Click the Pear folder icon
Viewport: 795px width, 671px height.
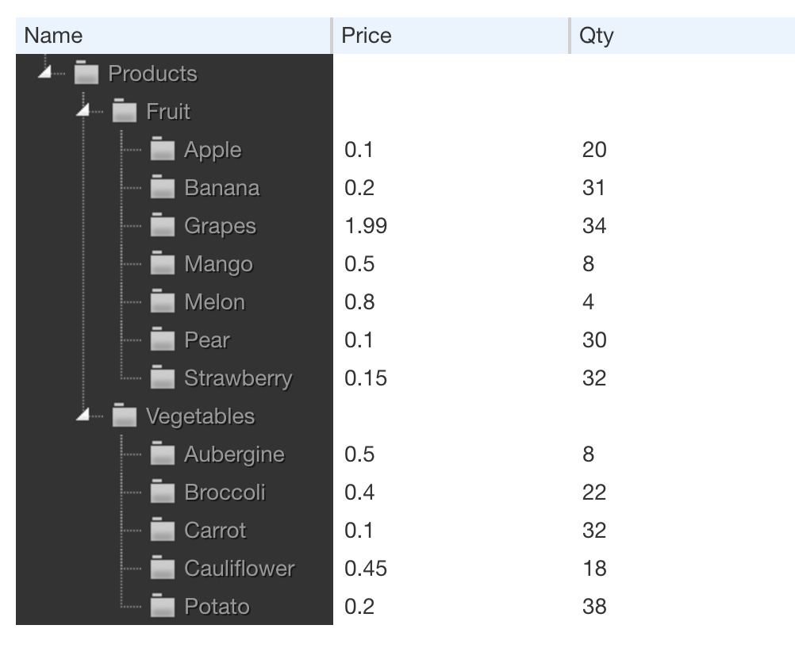pyautogui.click(x=162, y=339)
